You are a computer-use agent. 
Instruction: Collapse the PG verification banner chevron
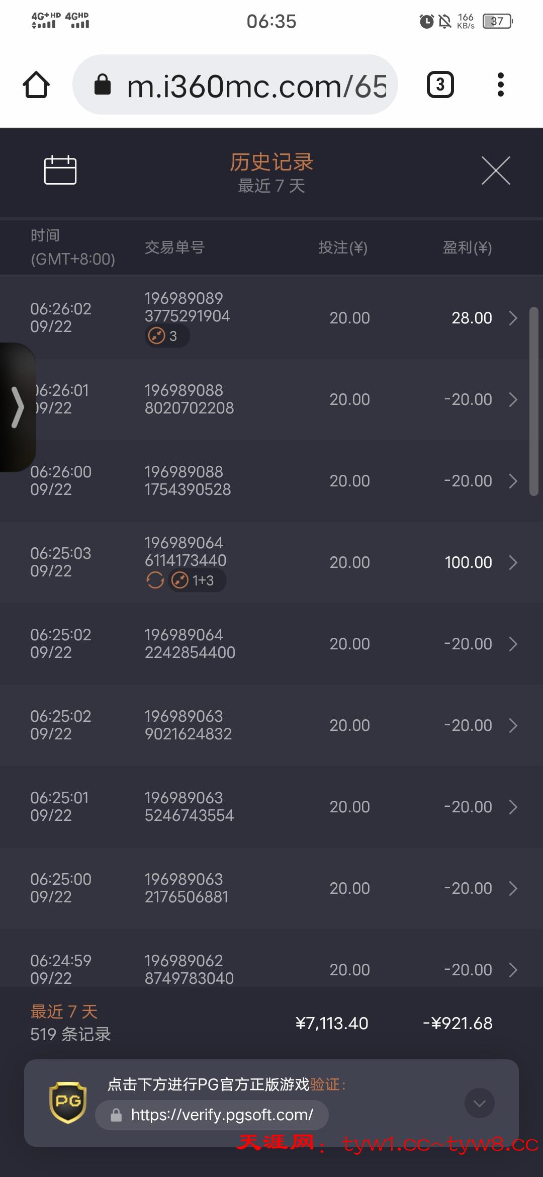[480, 1103]
